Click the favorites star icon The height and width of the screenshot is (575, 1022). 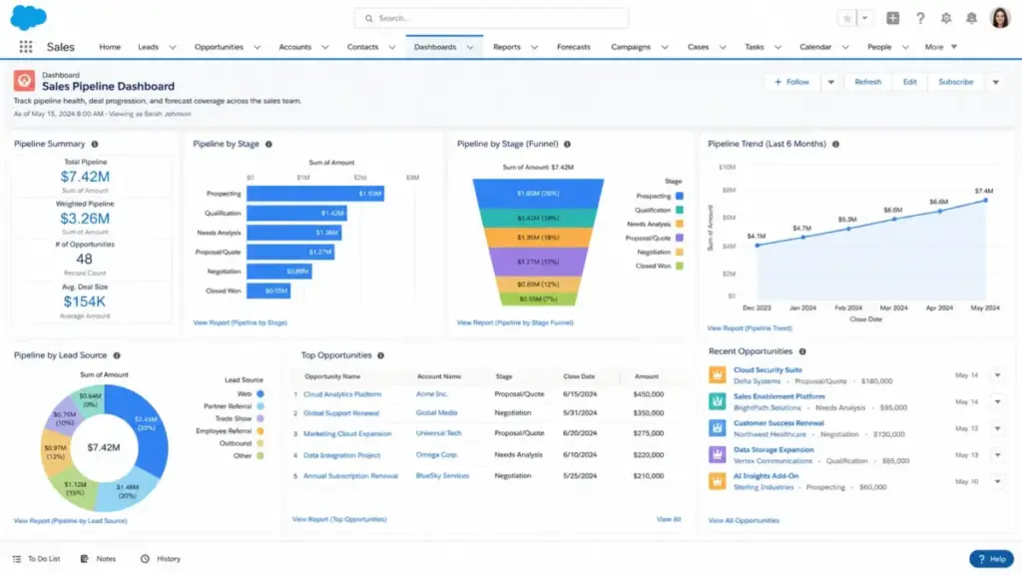846,18
